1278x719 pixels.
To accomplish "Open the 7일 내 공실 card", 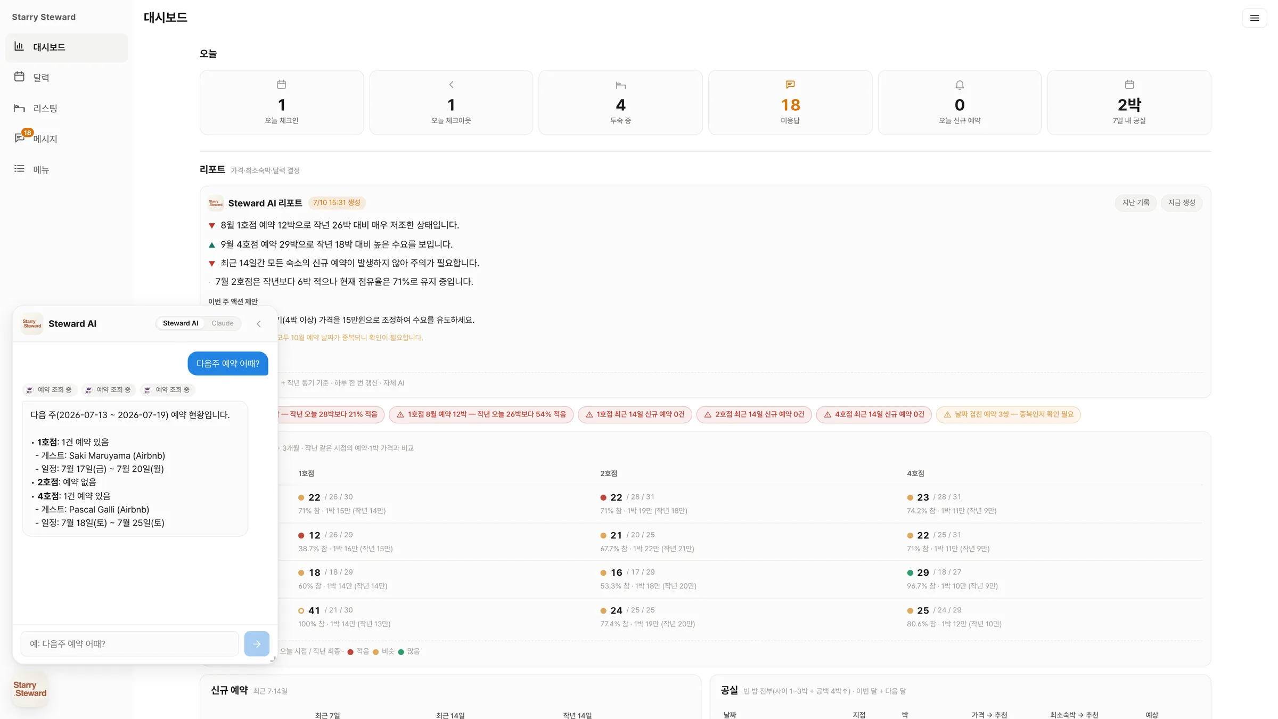I will coord(1129,103).
